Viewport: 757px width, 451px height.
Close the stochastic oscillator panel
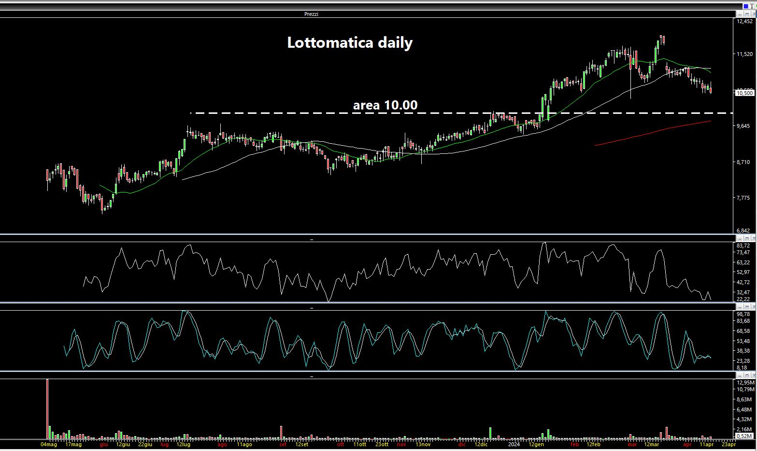[x=753, y=307]
